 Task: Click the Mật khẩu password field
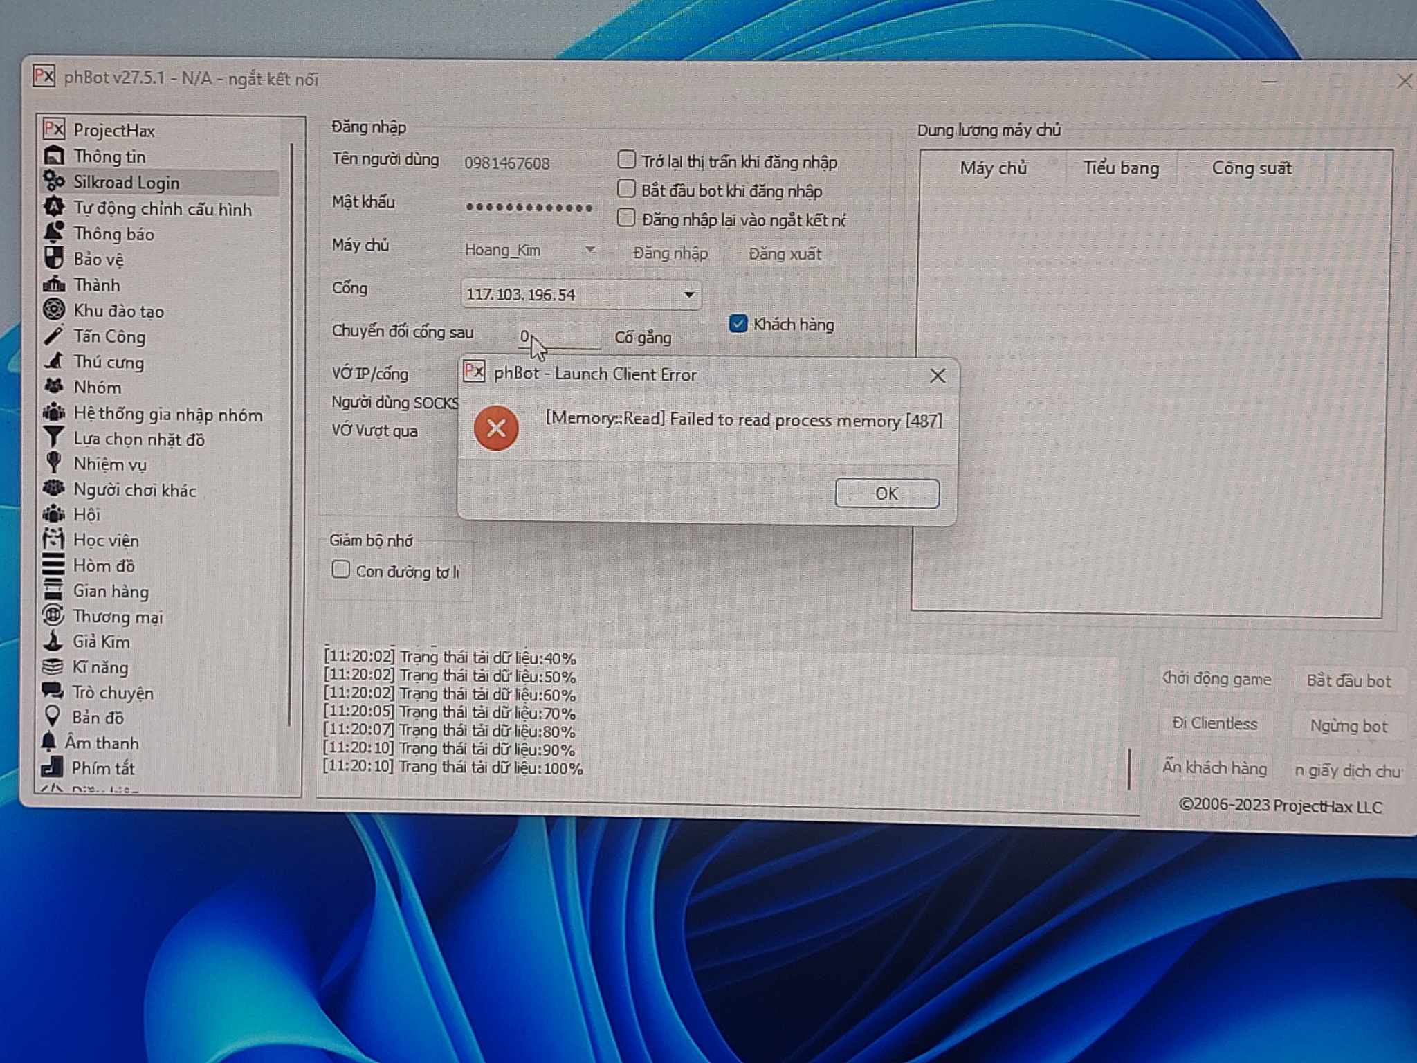[530, 206]
